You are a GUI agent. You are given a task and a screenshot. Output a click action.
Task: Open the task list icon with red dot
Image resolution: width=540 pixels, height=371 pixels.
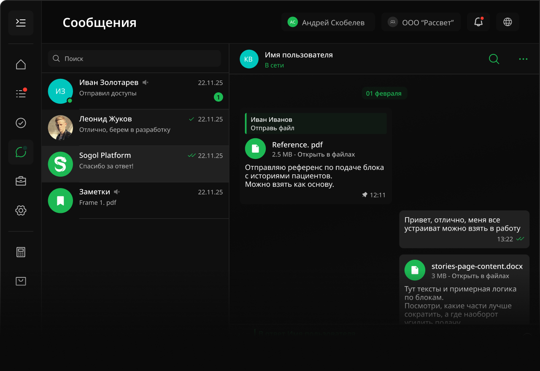tap(21, 93)
